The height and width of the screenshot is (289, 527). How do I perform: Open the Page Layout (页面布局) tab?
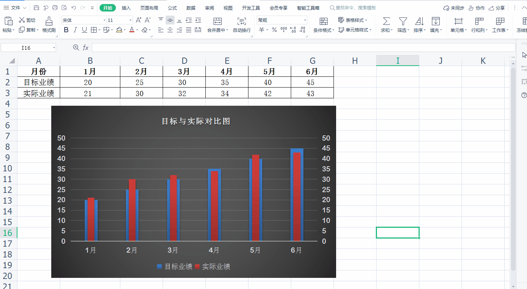tap(149, 8)
